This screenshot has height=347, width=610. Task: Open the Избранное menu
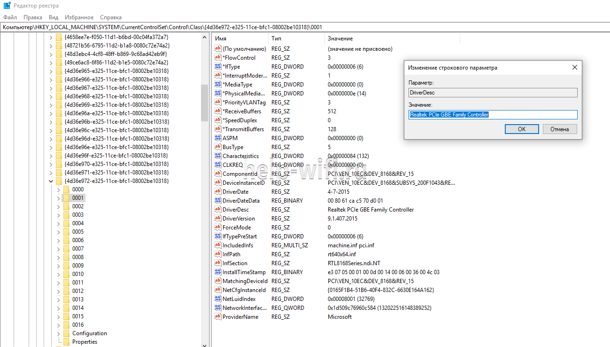tap(79, 17)
